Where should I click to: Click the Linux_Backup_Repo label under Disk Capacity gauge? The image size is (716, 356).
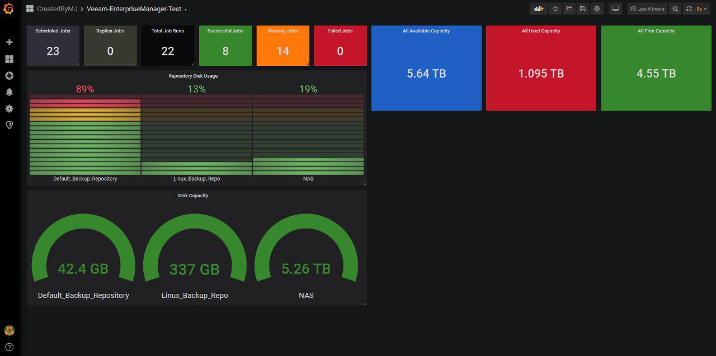195,295
